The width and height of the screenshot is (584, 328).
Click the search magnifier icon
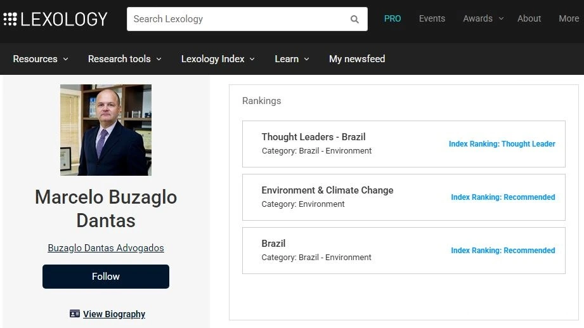click(354, 20)
